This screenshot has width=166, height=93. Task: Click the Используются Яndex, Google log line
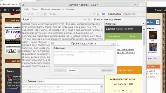tap(42, 87)
